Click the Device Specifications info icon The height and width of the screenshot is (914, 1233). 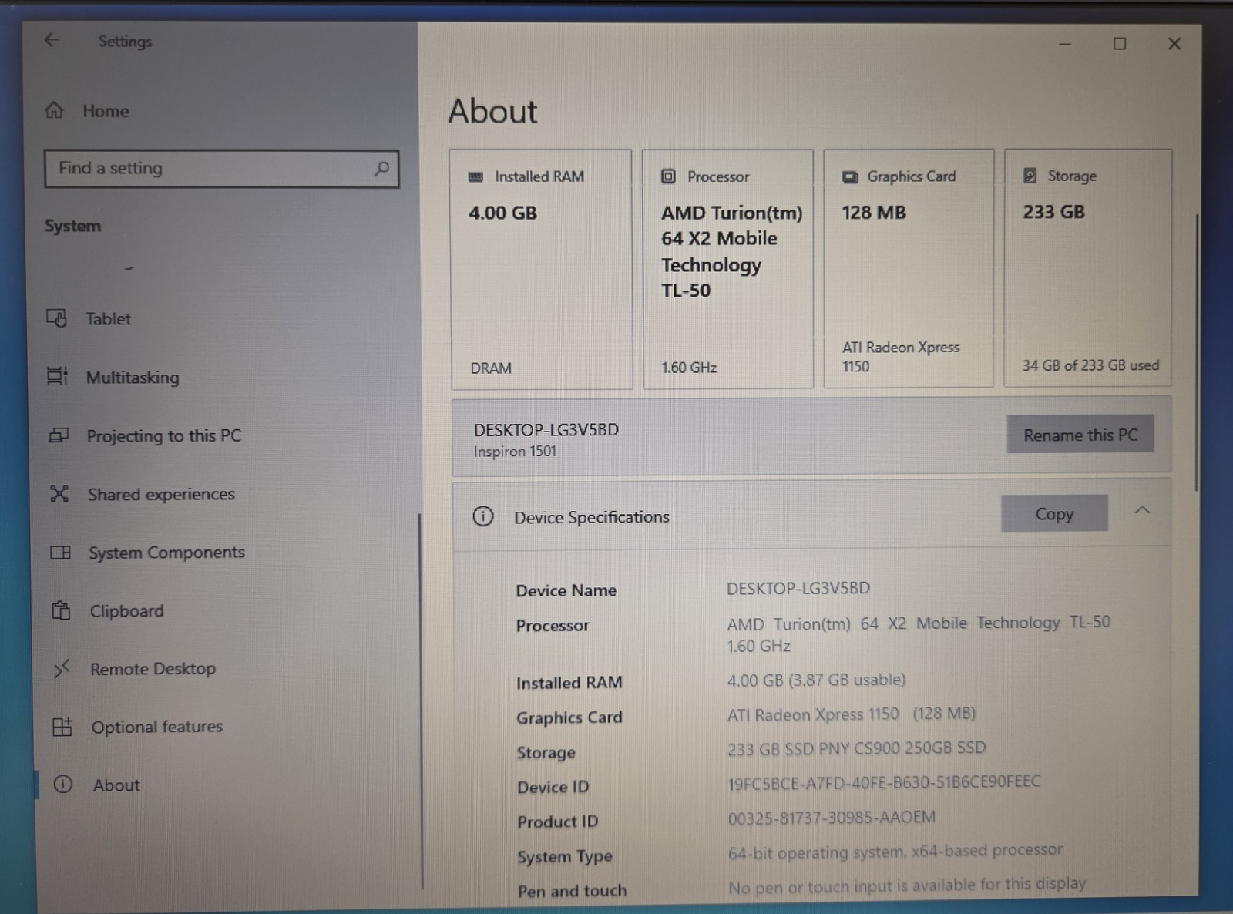click(x=483, y=516)
